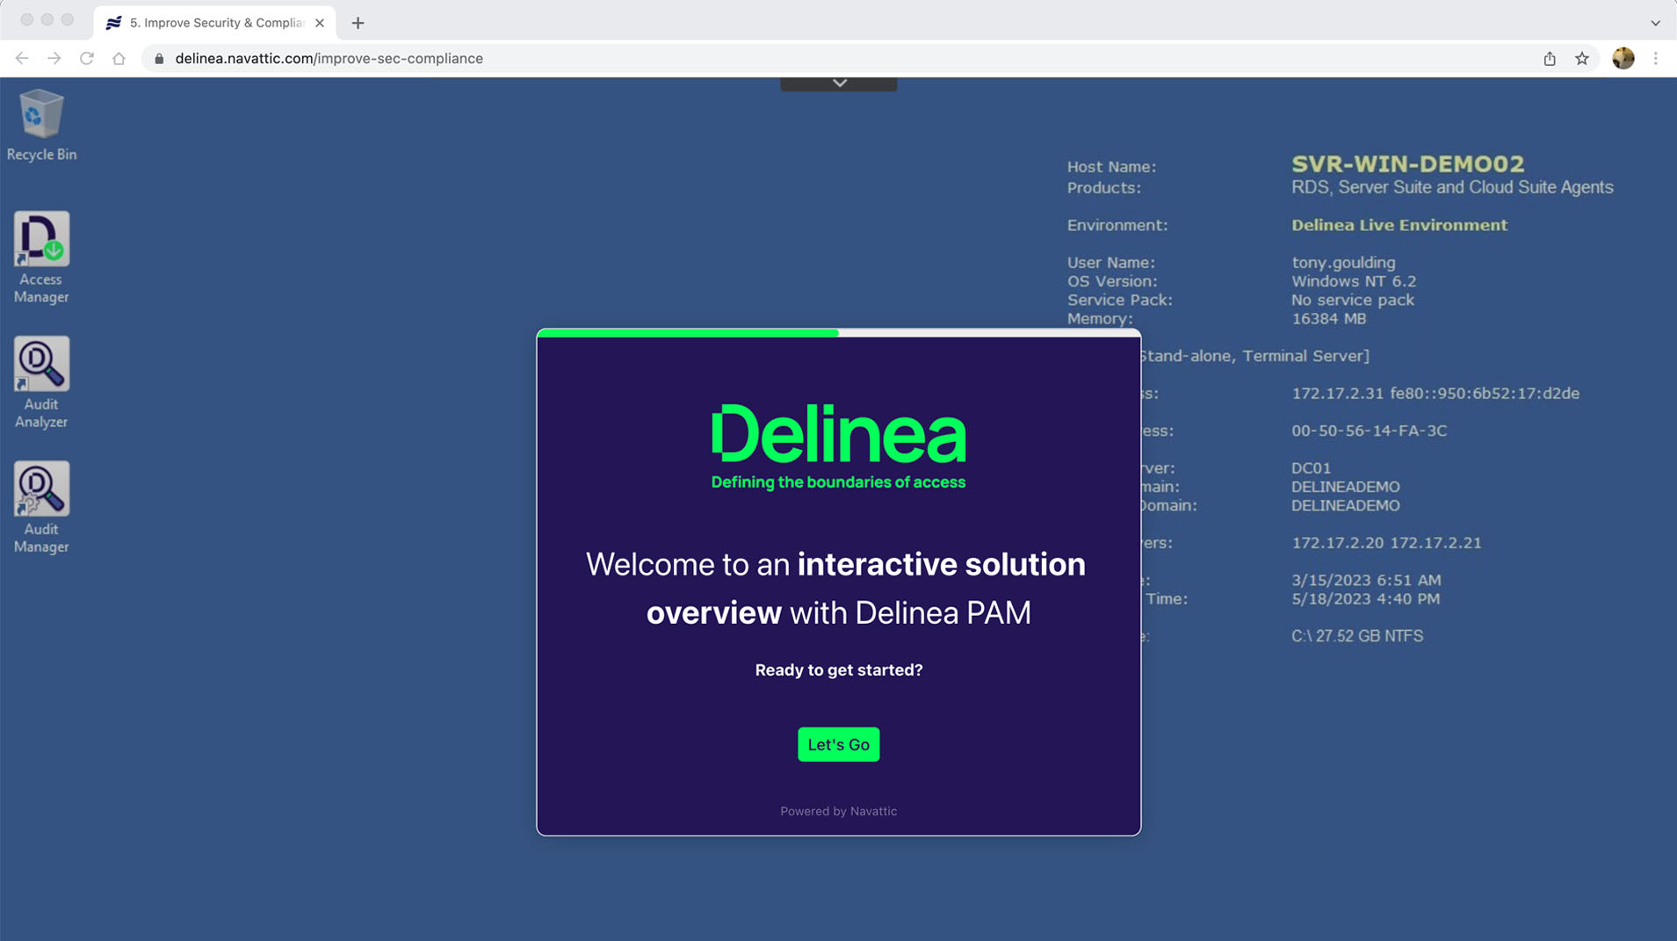The width and height of the screenshot is (1677, 941).
Task: Click the Ready to get started? text
Action: point(838,670)
